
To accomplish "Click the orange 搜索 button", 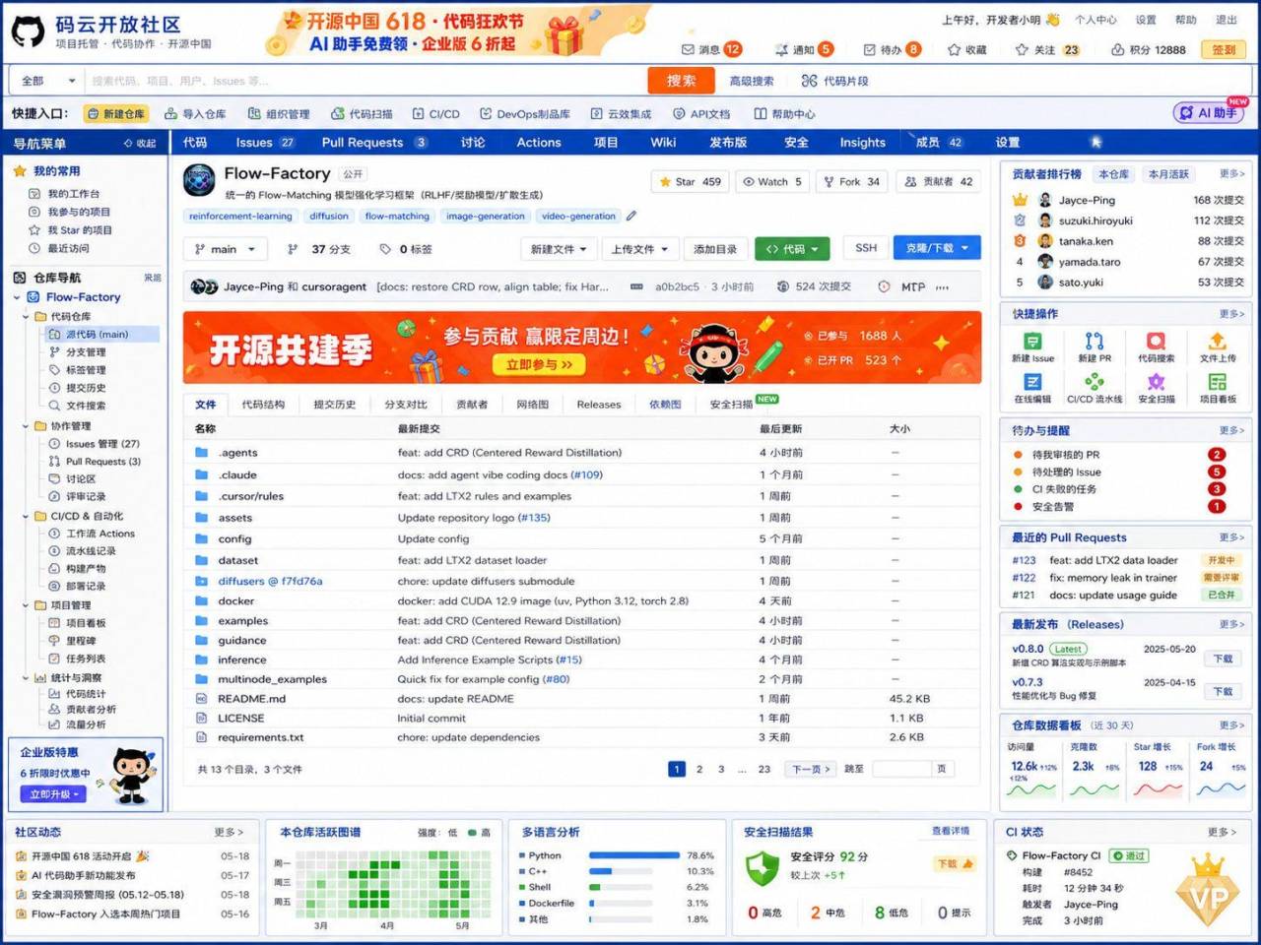I will (x=681, y=81).
